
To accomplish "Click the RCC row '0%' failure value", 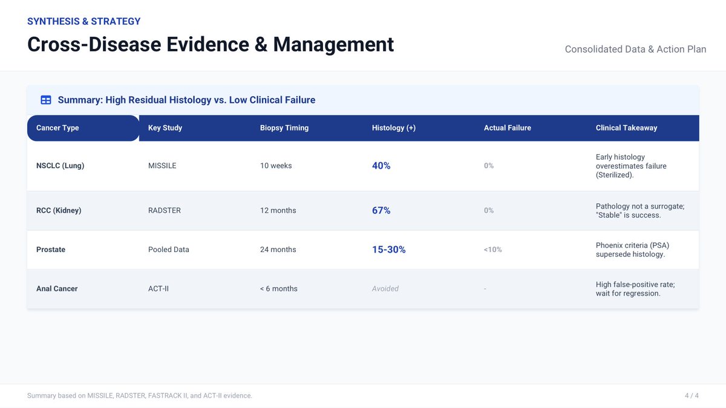I will coord(489,210).
